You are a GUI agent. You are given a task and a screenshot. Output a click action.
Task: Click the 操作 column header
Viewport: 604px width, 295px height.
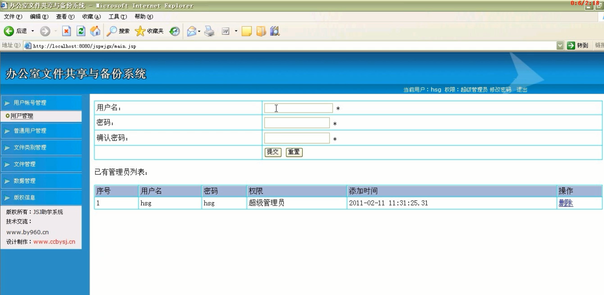(580, 191)
